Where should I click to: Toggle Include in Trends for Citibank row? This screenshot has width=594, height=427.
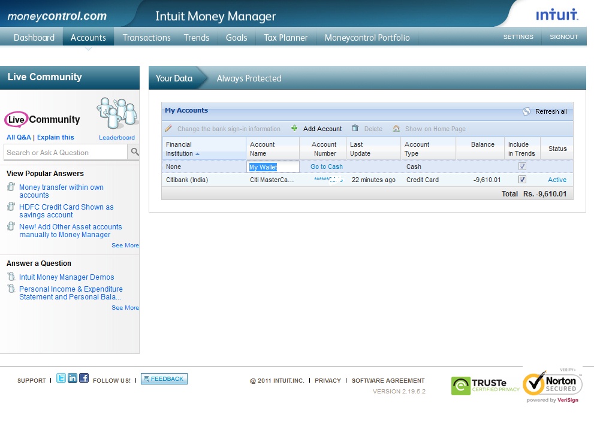(522, 180)
